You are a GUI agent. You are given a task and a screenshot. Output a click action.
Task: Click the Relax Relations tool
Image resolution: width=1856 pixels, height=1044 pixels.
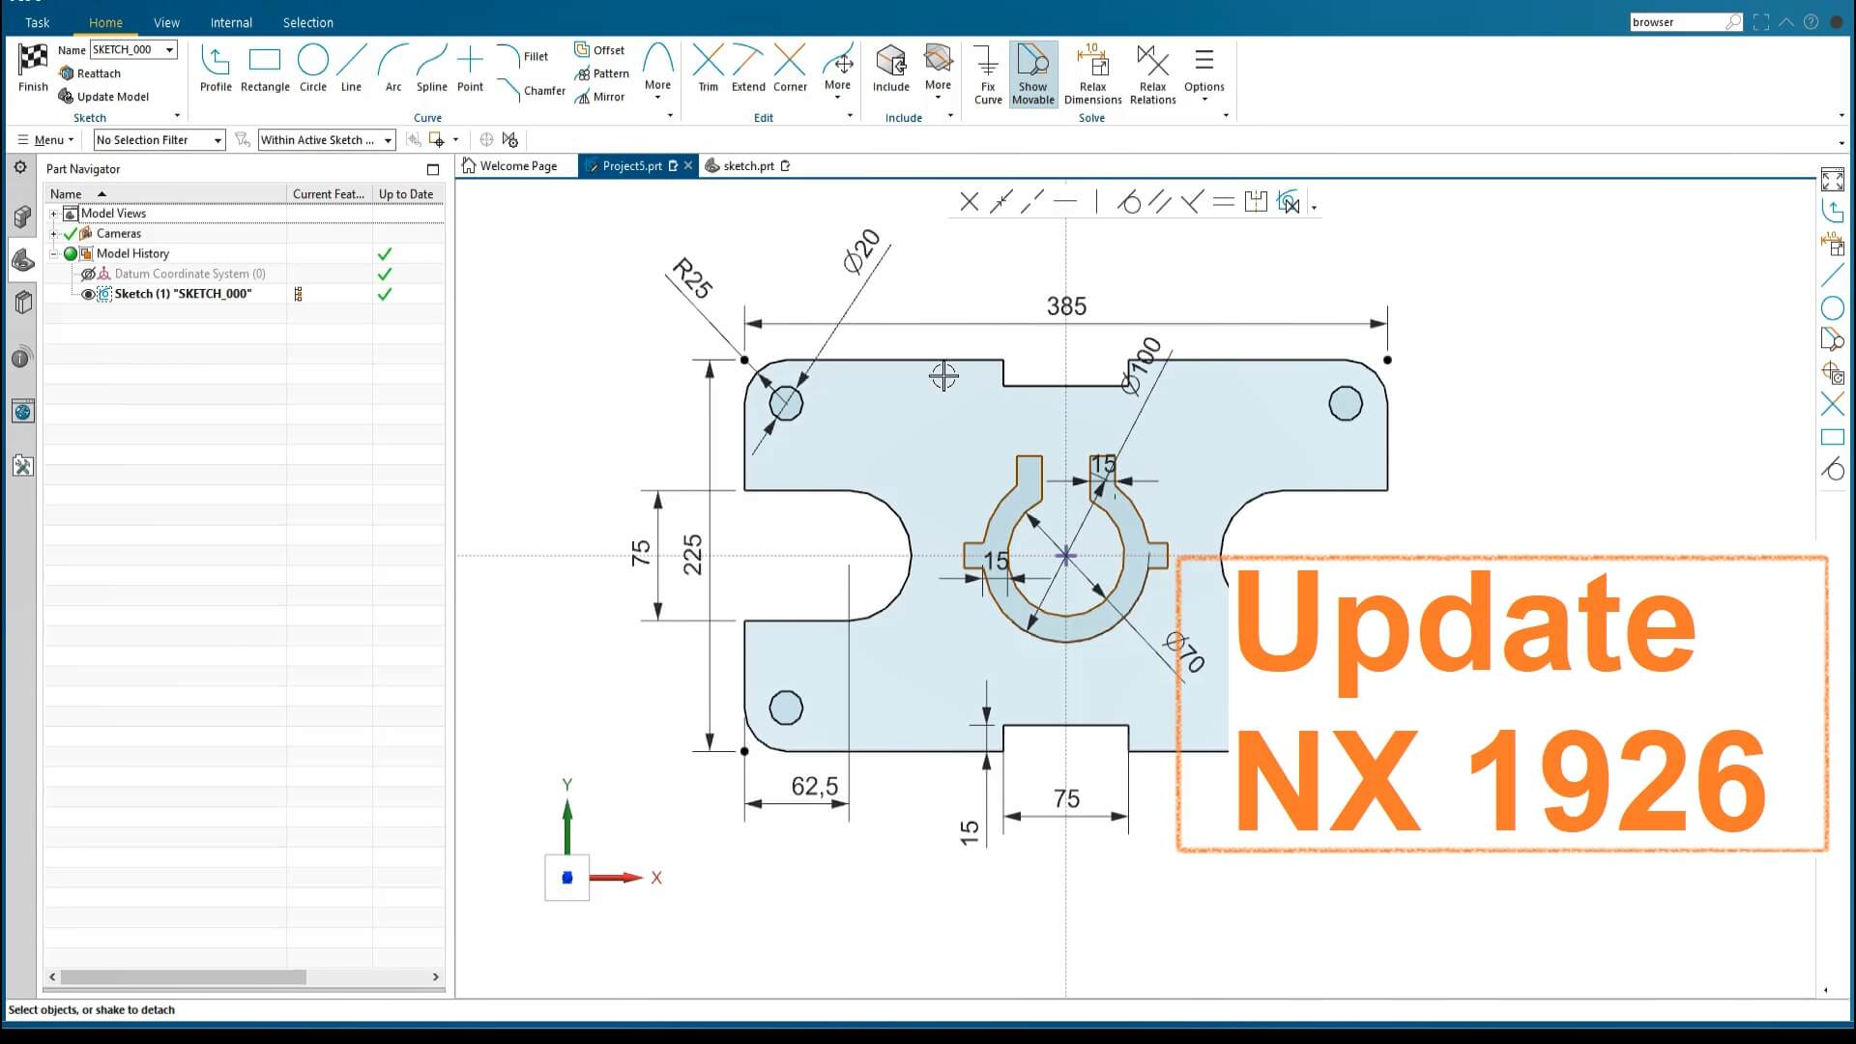click(x=1152, y=74)
